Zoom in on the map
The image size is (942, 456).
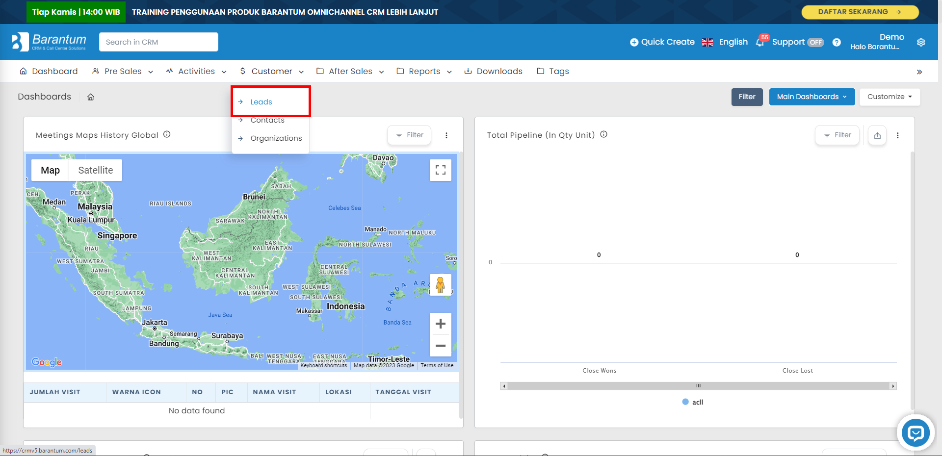[441, 324]
